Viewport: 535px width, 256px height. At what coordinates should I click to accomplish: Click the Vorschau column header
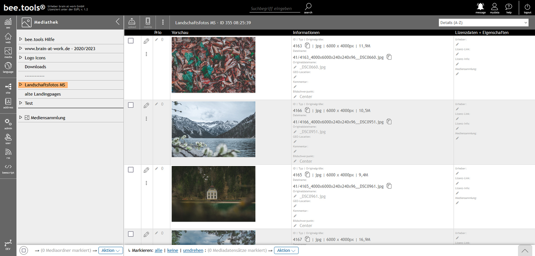pos(180,33)
